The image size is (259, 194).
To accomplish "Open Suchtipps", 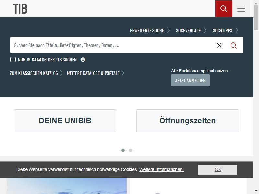I will [225, 30].
